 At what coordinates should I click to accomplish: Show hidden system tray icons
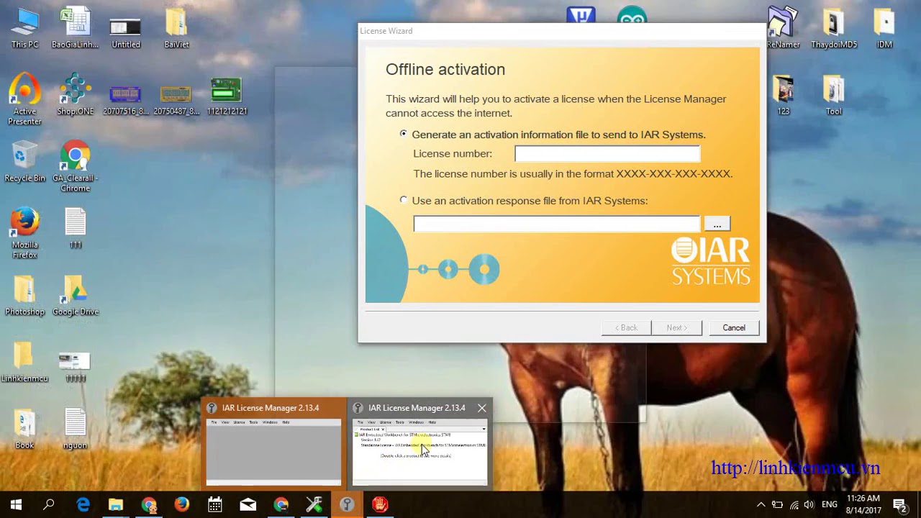761,505
